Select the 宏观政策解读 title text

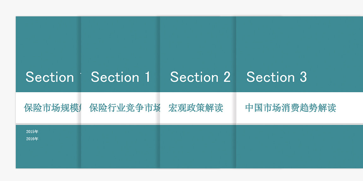pyautogui.click(x=196, y=108)
